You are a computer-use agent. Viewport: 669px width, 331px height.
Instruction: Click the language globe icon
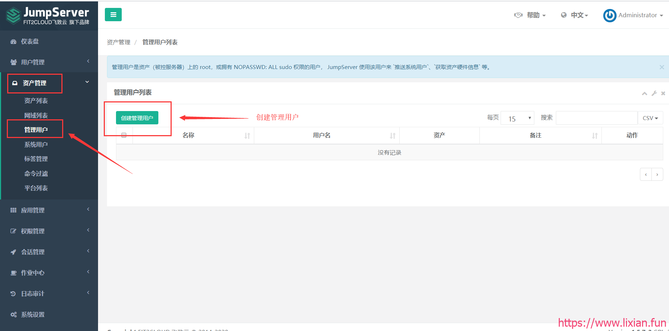point(564,15)
